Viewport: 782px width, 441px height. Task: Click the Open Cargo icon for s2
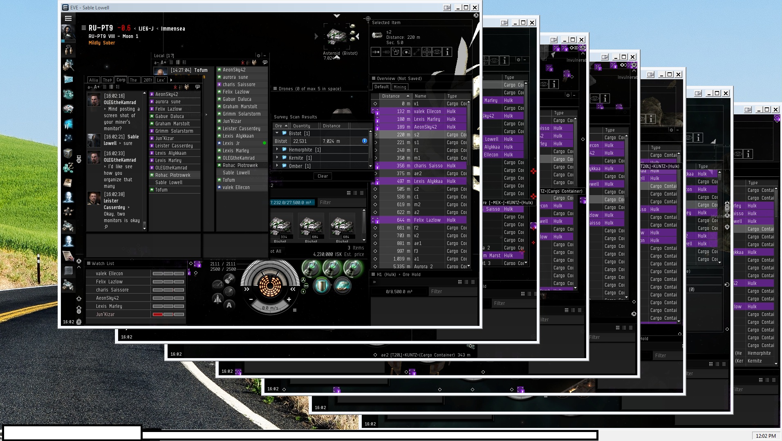click(x=396, y=52)
